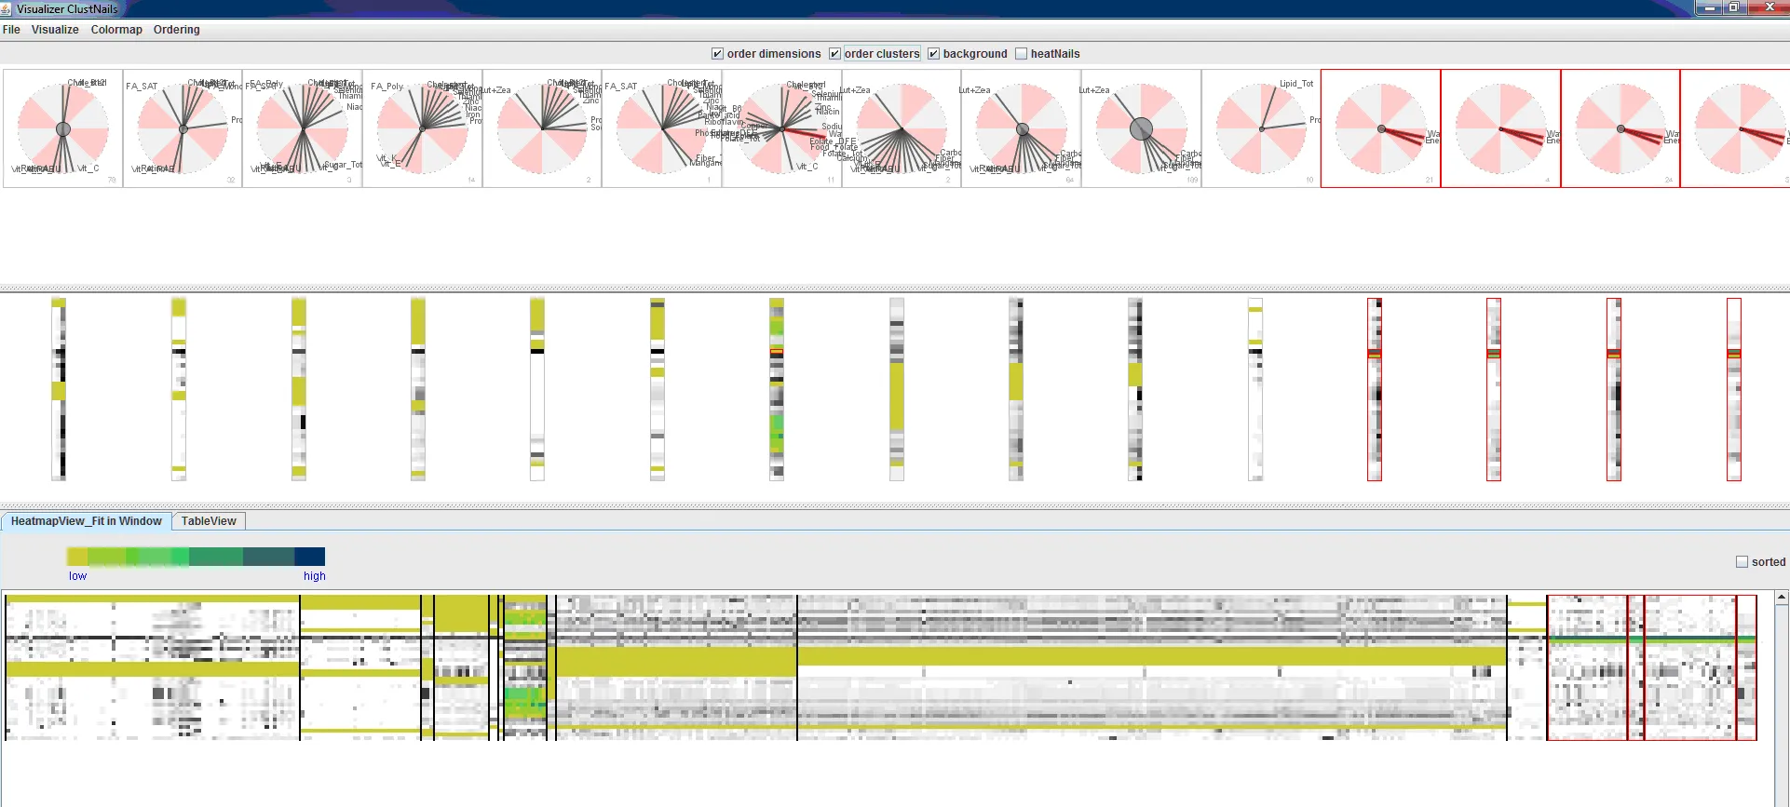Enable the heatNails checkbox

click(x=1021, y=54)
